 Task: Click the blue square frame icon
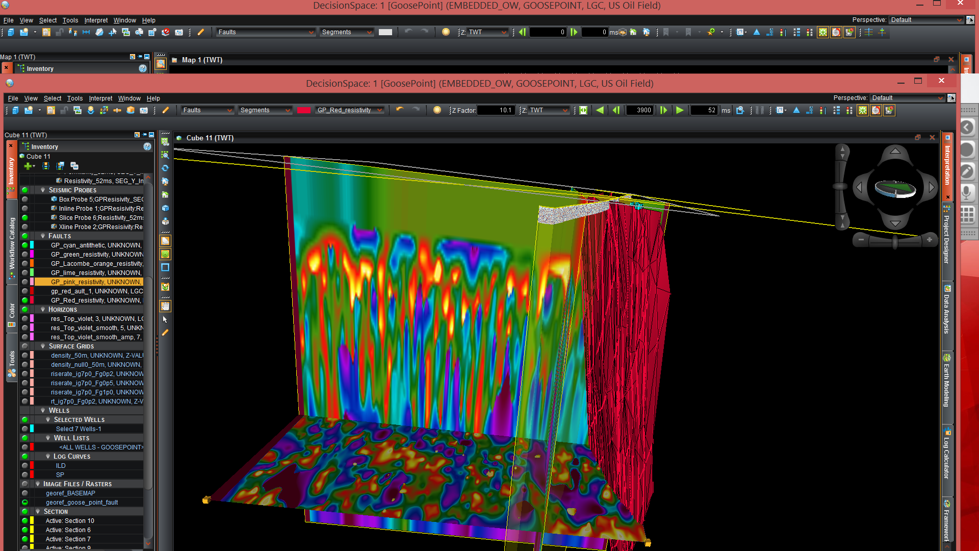pyautogui.click(x=165, y=267)
